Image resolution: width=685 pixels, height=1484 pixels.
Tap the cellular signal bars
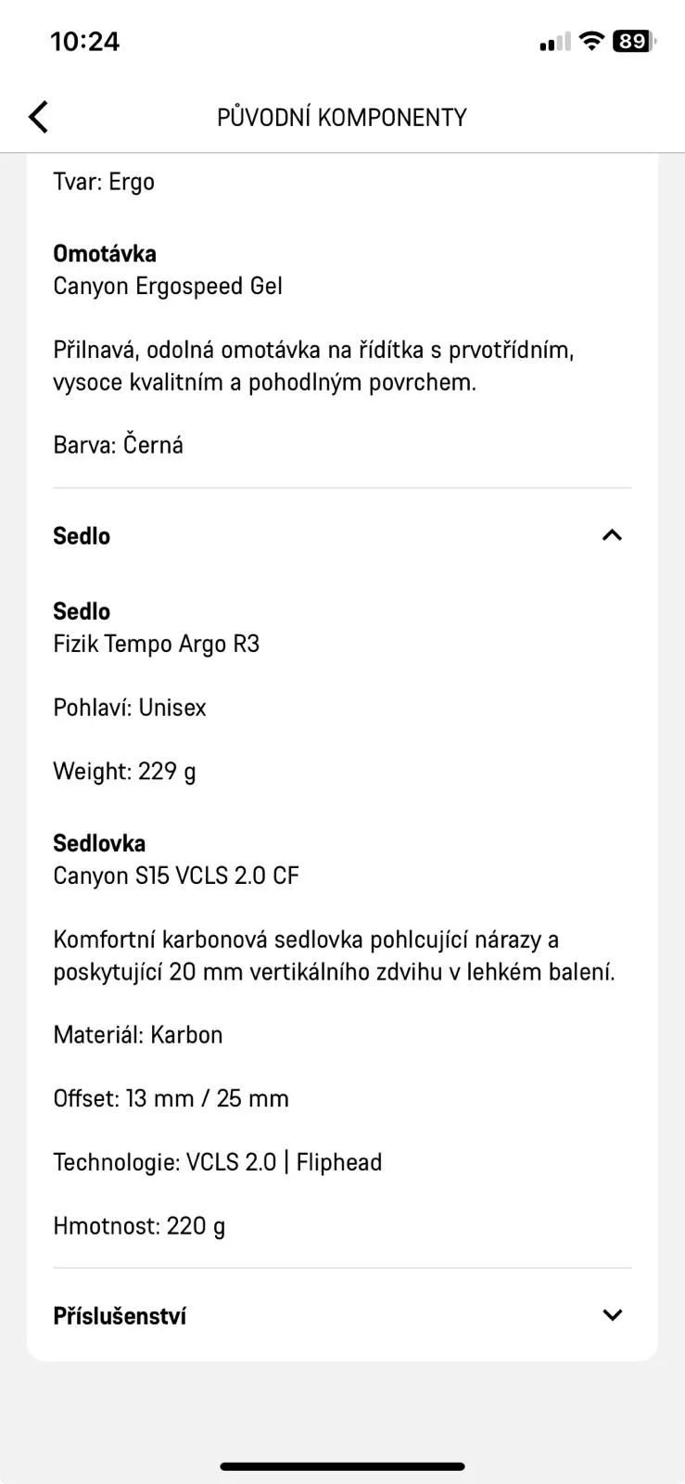coord(555,42)
